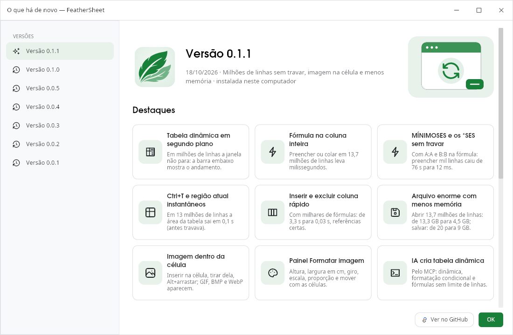Click the save disk icon for Arquivo enorme
Screen dimensions: 513x335
coord(395,212)
